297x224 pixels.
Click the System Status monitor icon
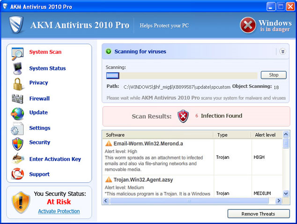point(18,68)
